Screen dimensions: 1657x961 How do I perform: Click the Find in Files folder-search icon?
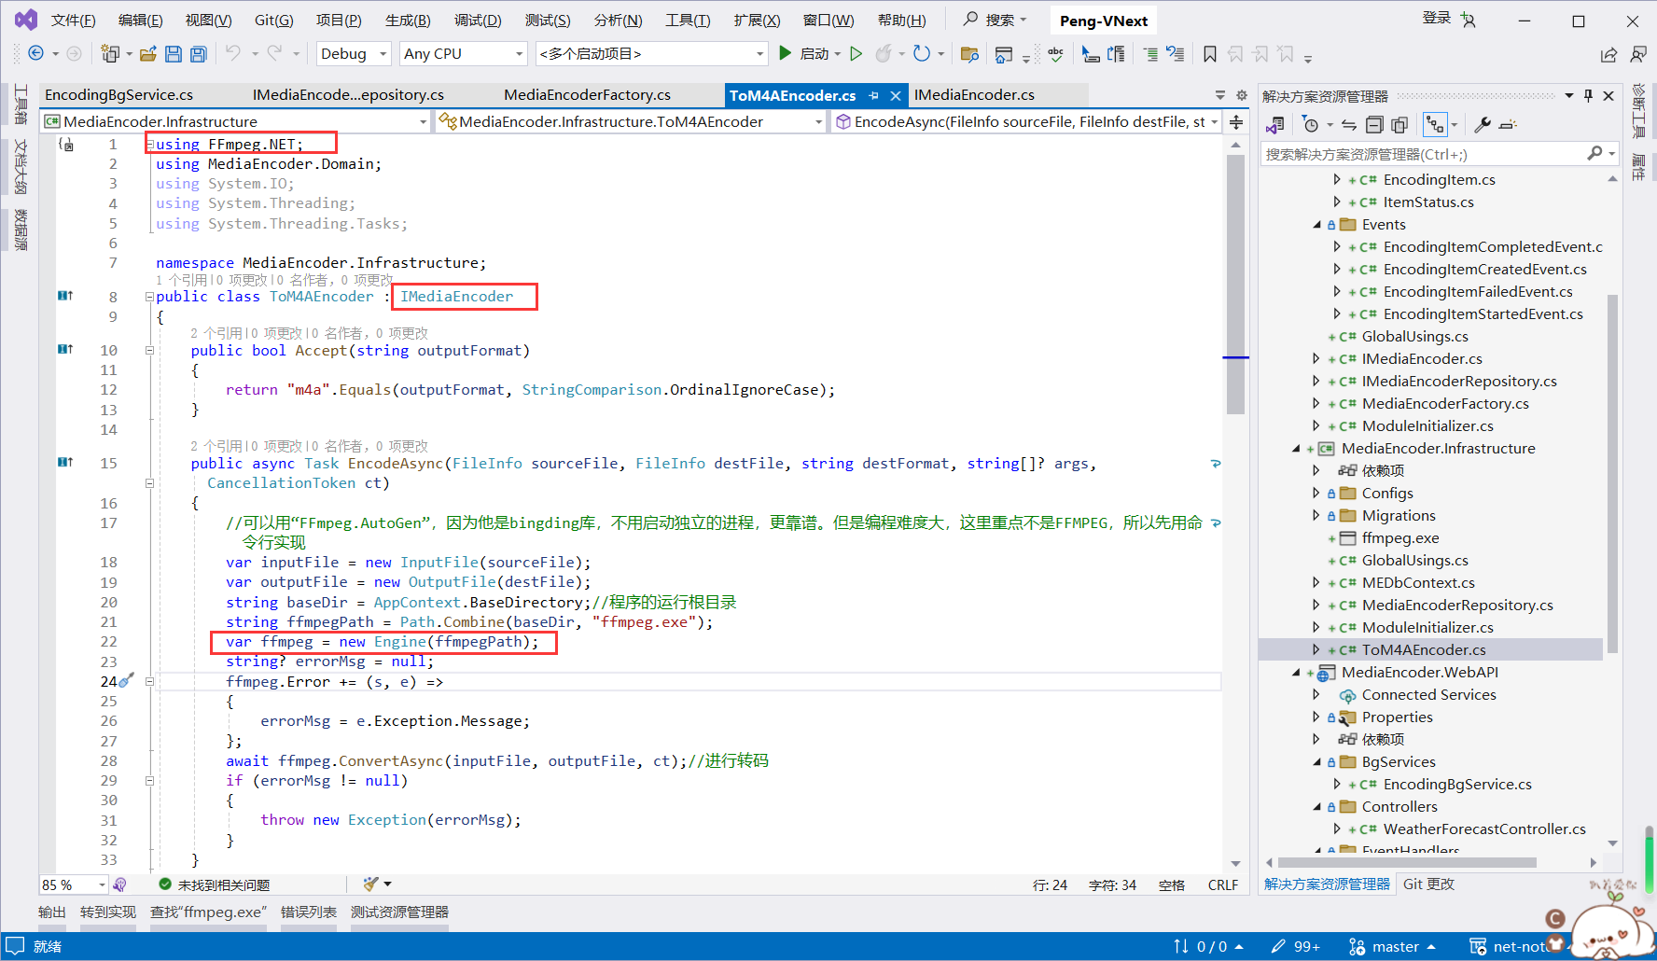[969, 54]
